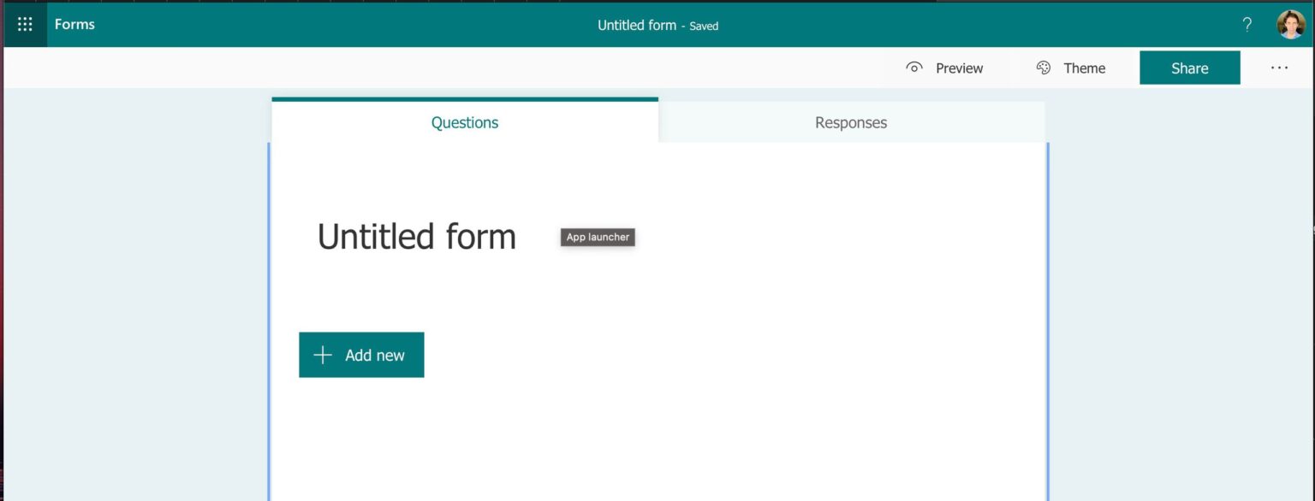This screenshot has height=501, width=1315.
Task: Open the Preview option
Action: pos(959,67)
